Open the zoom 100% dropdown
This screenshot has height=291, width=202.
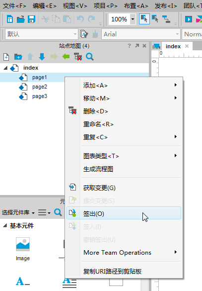tap(133, 19)
